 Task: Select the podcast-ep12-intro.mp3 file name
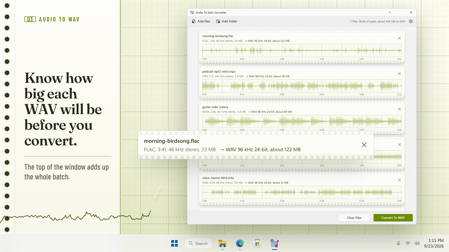tap(219, 71)
